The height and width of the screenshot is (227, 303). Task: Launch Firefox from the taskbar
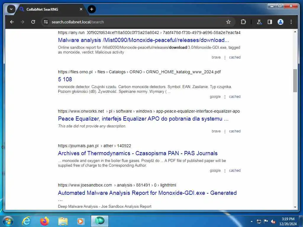coord(45,221)
